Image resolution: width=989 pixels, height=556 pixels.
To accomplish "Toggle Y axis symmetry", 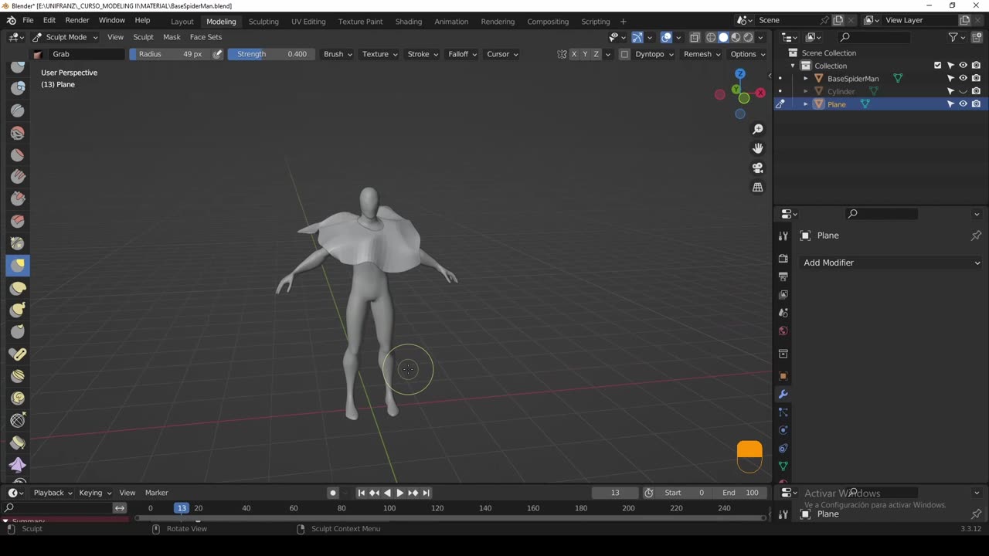I will click(585, 54).
